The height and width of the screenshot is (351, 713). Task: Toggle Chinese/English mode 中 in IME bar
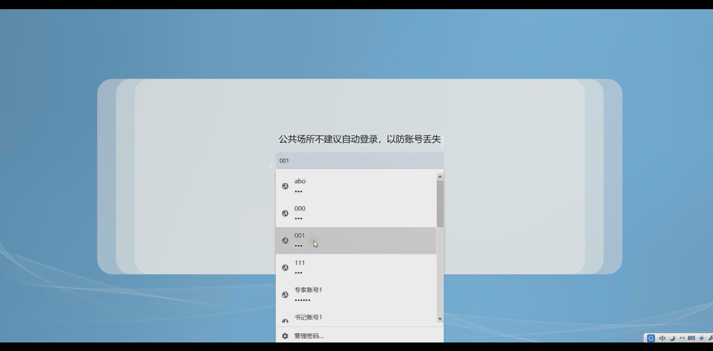[662, 338]
